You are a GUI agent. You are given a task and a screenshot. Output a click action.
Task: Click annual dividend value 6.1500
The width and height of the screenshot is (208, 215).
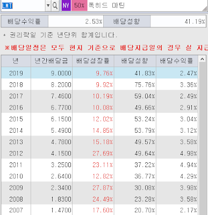(61, 119)
